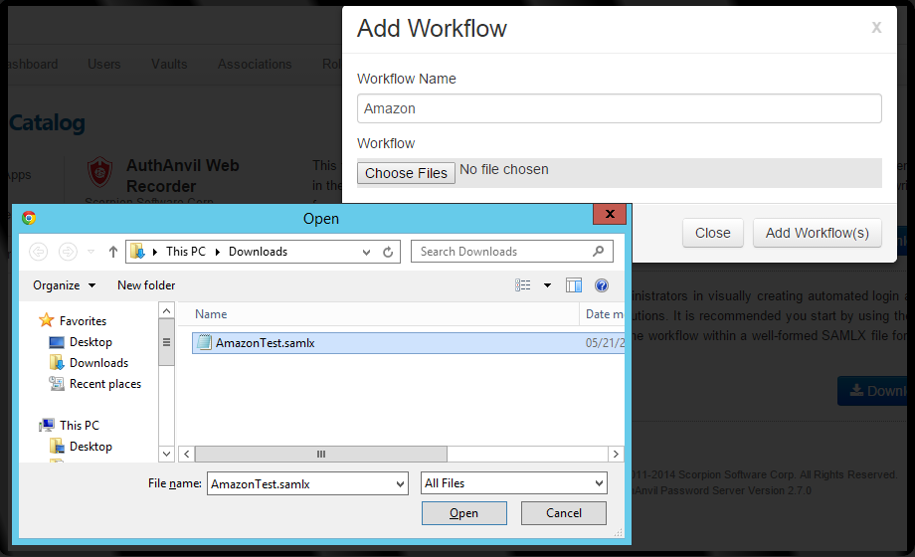
Task: Open the Users tab in background page
Action: (x=103, y=65)
